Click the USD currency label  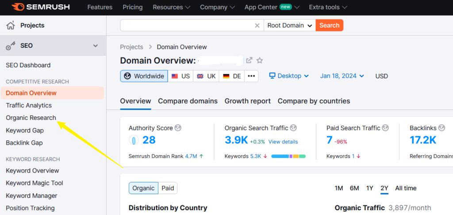coord(382,76)
